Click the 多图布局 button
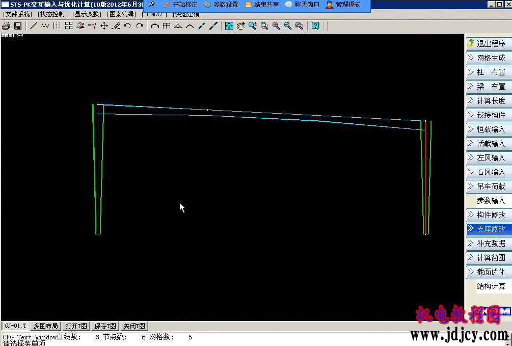 46,326
